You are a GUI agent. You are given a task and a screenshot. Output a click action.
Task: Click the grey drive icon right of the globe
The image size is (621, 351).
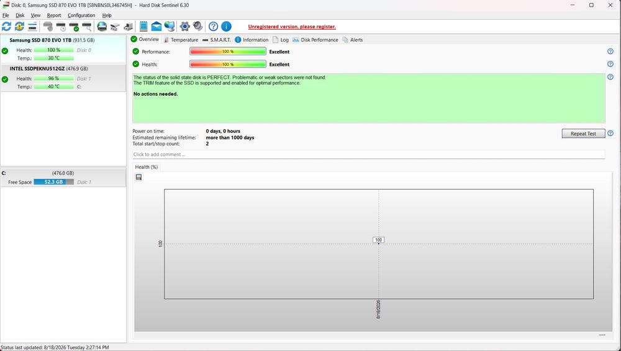pos(115,27)
